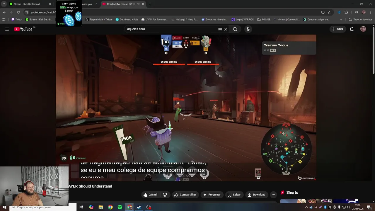375x211 pixels.
Task: Click the Shorts section heading
Action: [292, 193]
